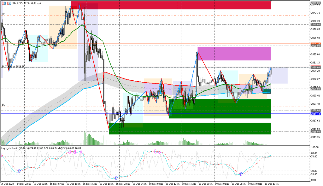Select the blue up arrow near 15 Dec 23:15

click(x=116, y=178)
